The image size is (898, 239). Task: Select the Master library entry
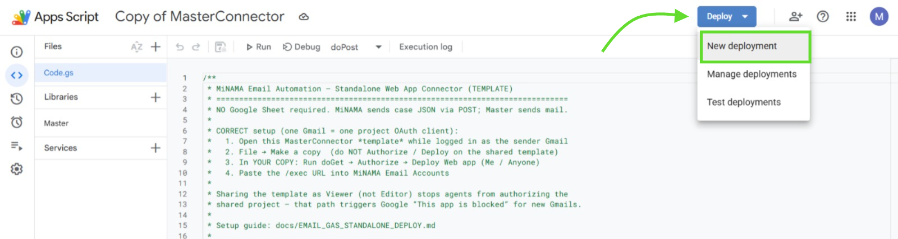(x=101, y=123)
